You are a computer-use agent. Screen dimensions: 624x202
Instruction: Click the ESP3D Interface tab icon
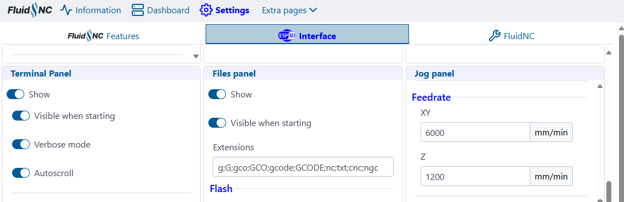tap(287, 36)
